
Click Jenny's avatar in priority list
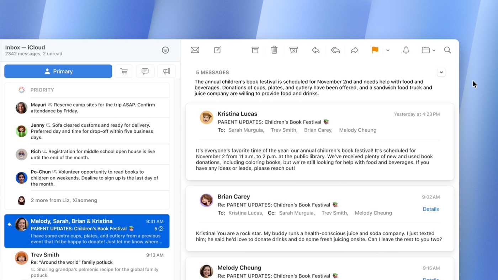point(22,131)
